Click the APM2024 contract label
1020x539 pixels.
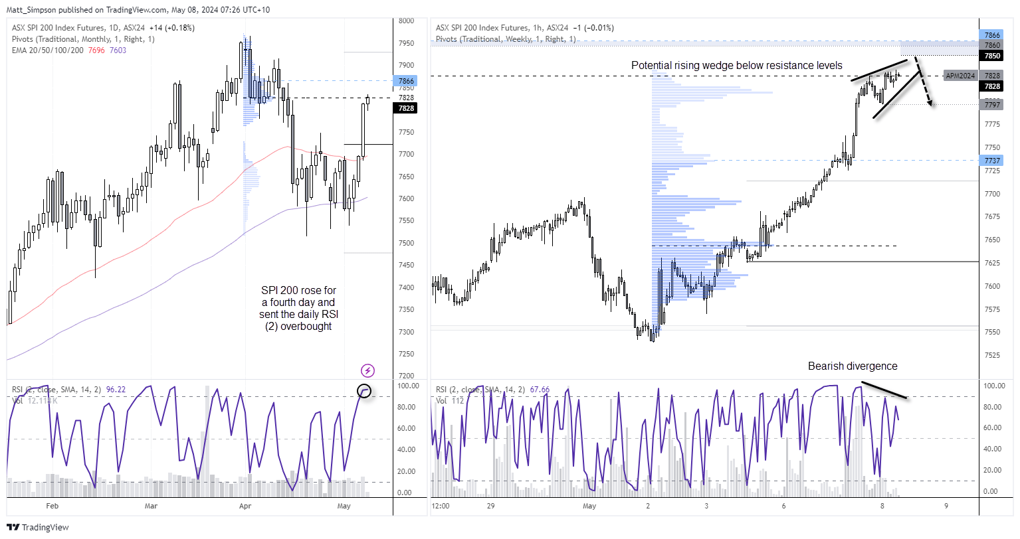tap(960, 76)
